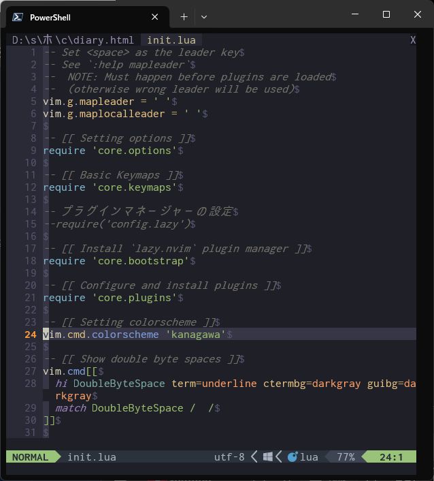Image resolution: width=434 pixels, height=481 pixels.
Task: Maximize the terminal window
Action: (x=386, y=14)
